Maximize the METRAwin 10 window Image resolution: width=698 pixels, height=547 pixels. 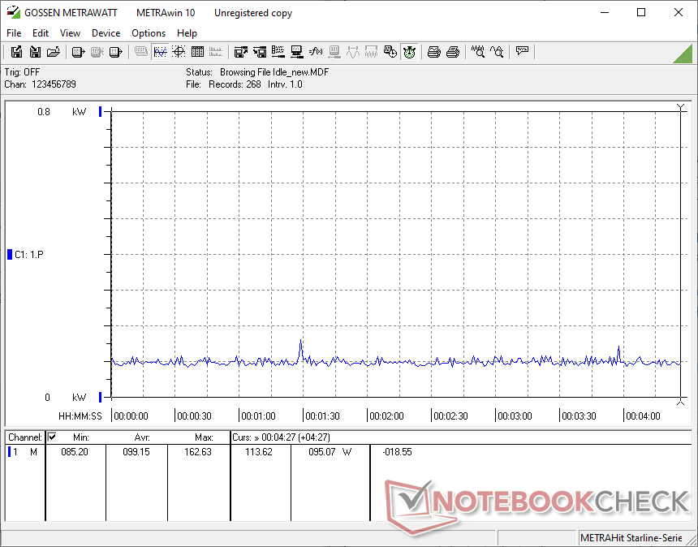[641, 12]
